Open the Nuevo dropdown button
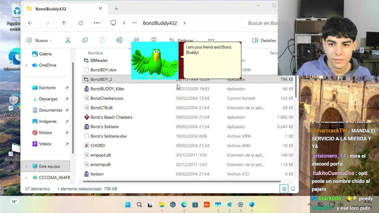This screenshot has width=379, height=213. [39, 41]
